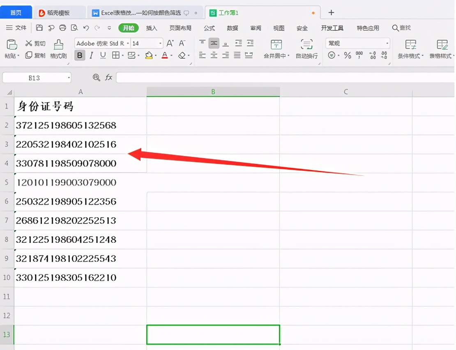Click the paste clipboard icon

pyautogui.click(x=12, y=45)
